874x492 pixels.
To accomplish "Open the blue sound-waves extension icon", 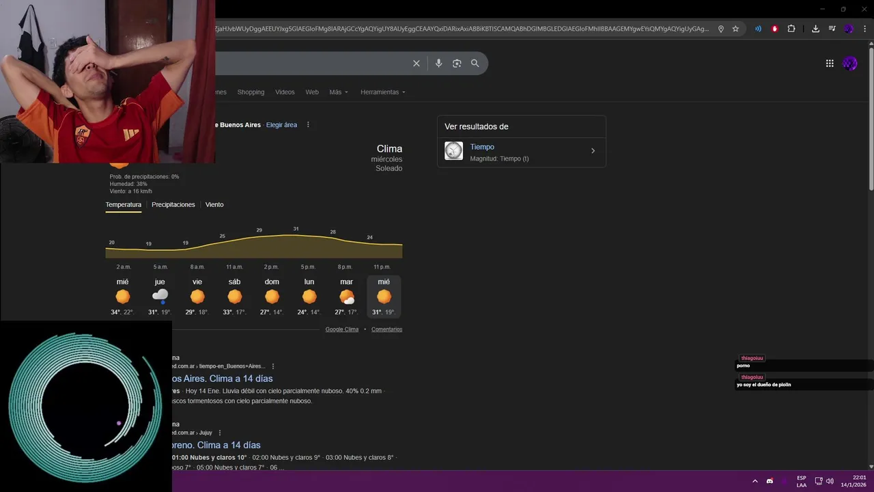I will coord(758,29).
